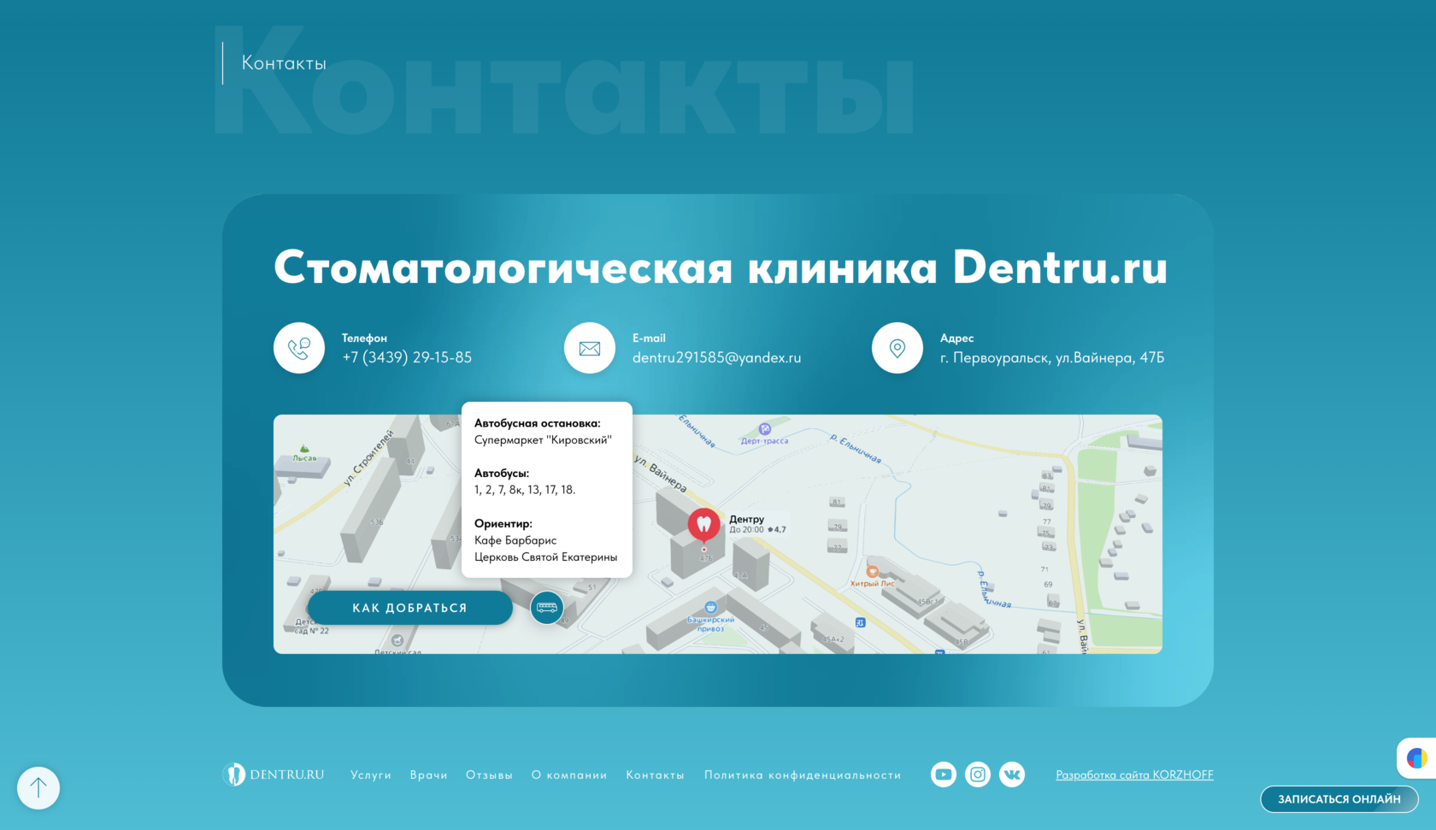Viewport: 1436px width, 830px height.
Task: Click the ЗАПИСАТЬСЯ ОНЛАЙН button
Action: [1339, 799]
